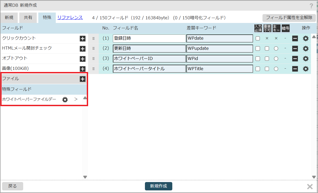318x193 pixels.
Task: Open the help question mark icon
Action: [311, 6]
